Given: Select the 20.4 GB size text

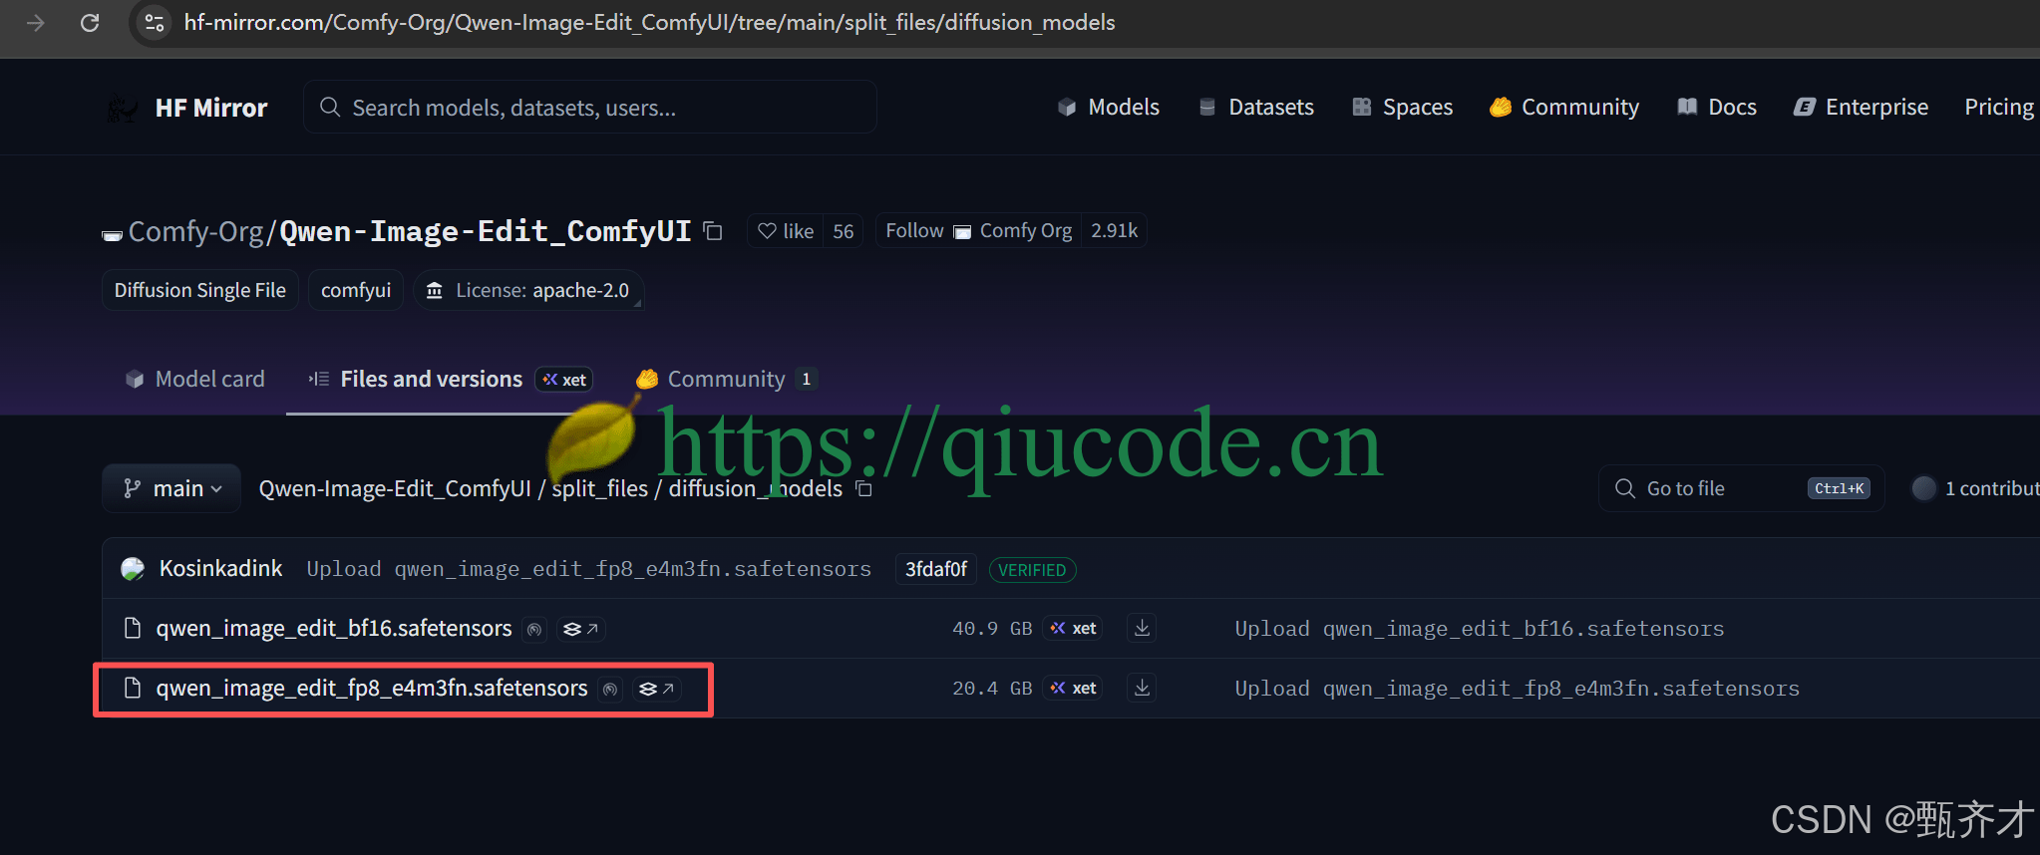Looking at the screenshot, I should pyautogui.click(x=992, y=689).
